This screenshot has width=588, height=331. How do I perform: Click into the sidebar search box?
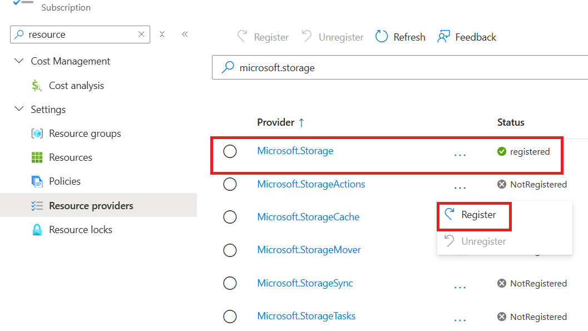pyautogui.click(x=80, y=34)
